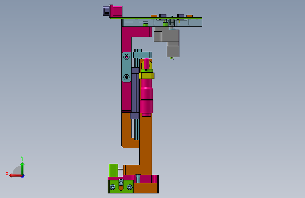Pick the right bolt on the green base plate

click(x=129, y=187)
